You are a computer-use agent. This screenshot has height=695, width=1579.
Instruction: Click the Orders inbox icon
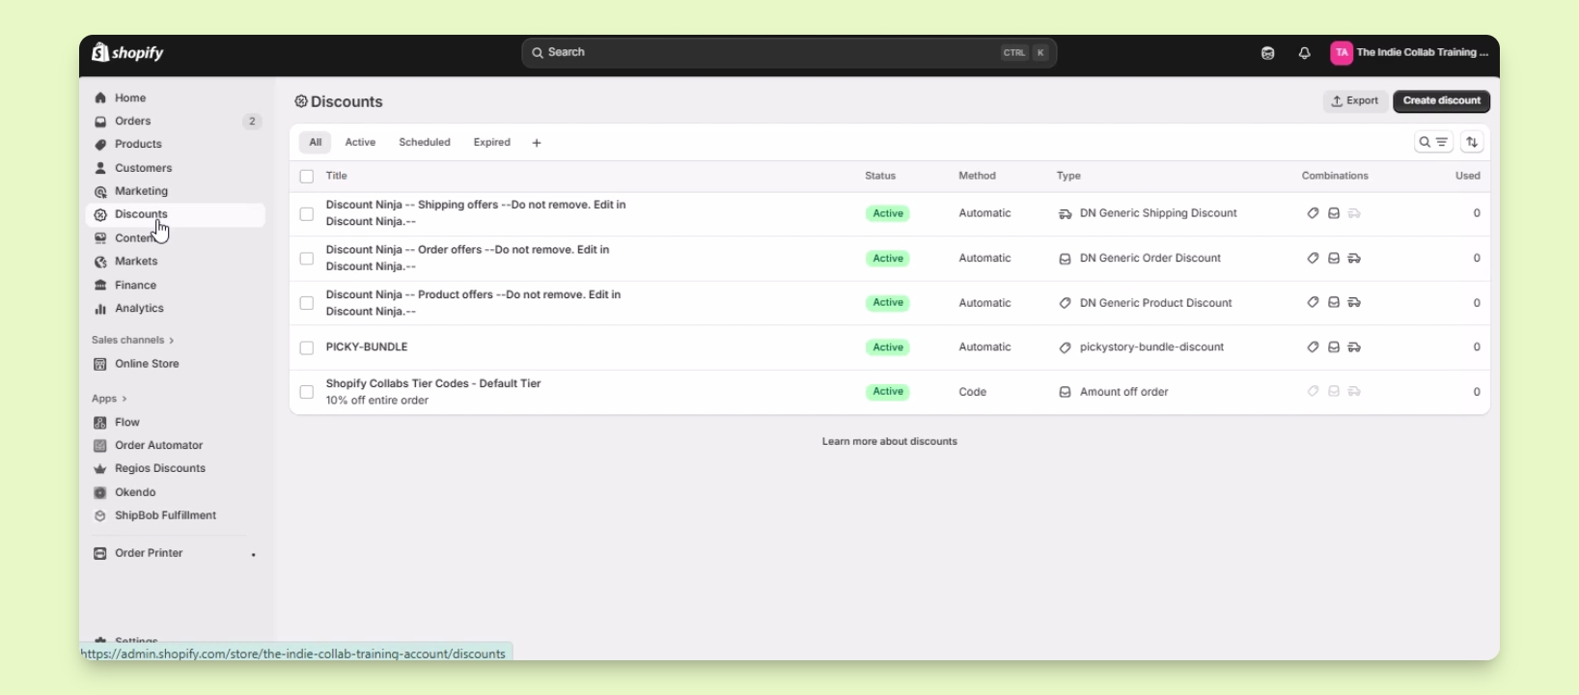[x=100, y=122]
